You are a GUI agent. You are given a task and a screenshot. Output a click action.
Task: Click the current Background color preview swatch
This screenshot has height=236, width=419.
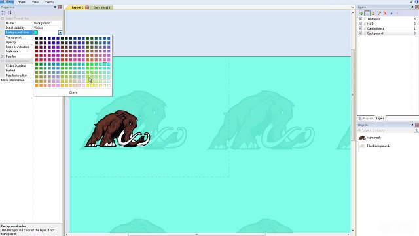click(36, 32)
